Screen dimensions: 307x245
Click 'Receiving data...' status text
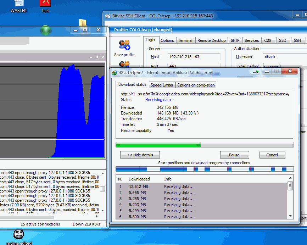click(x=160, y=100)
